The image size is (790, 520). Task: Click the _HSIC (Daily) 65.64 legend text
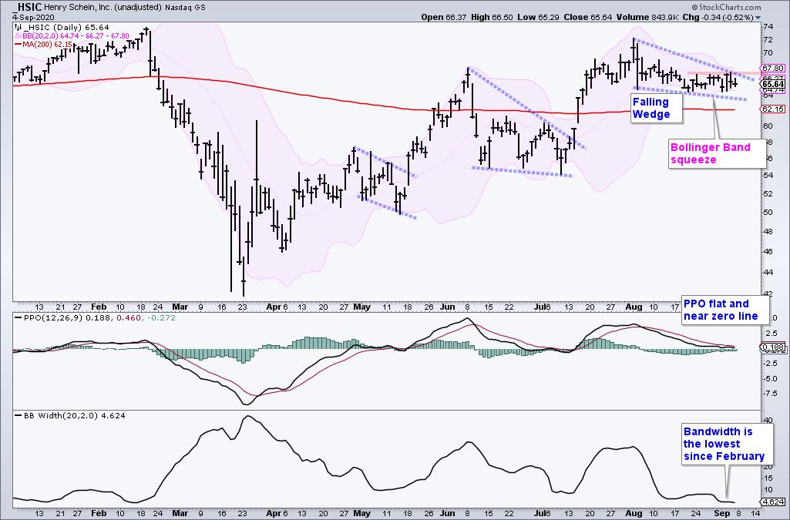[x=66, y=28]
